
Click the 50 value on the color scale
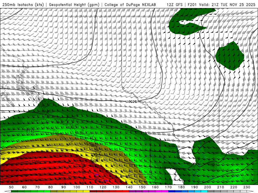click(11, 187)
